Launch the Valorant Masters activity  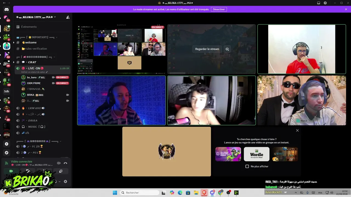click(x=228, y=154)
